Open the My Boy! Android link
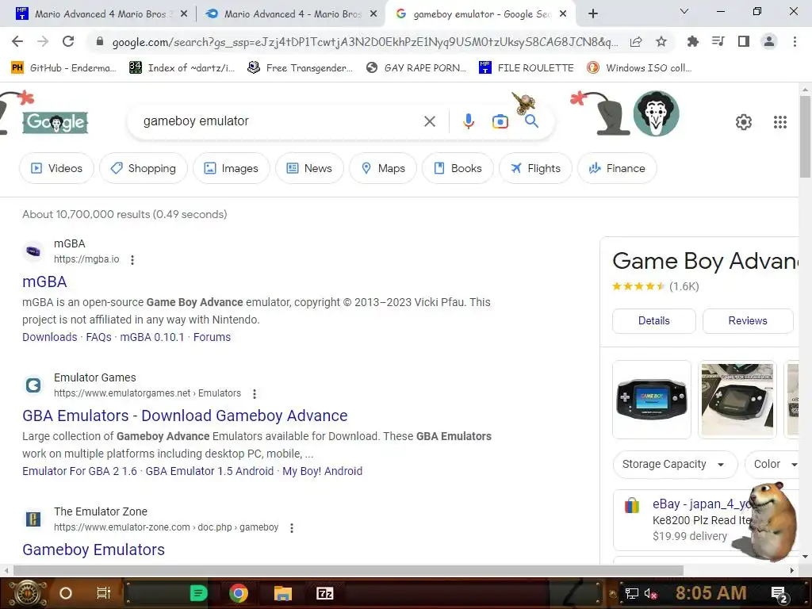 click(x=322, y=471)
